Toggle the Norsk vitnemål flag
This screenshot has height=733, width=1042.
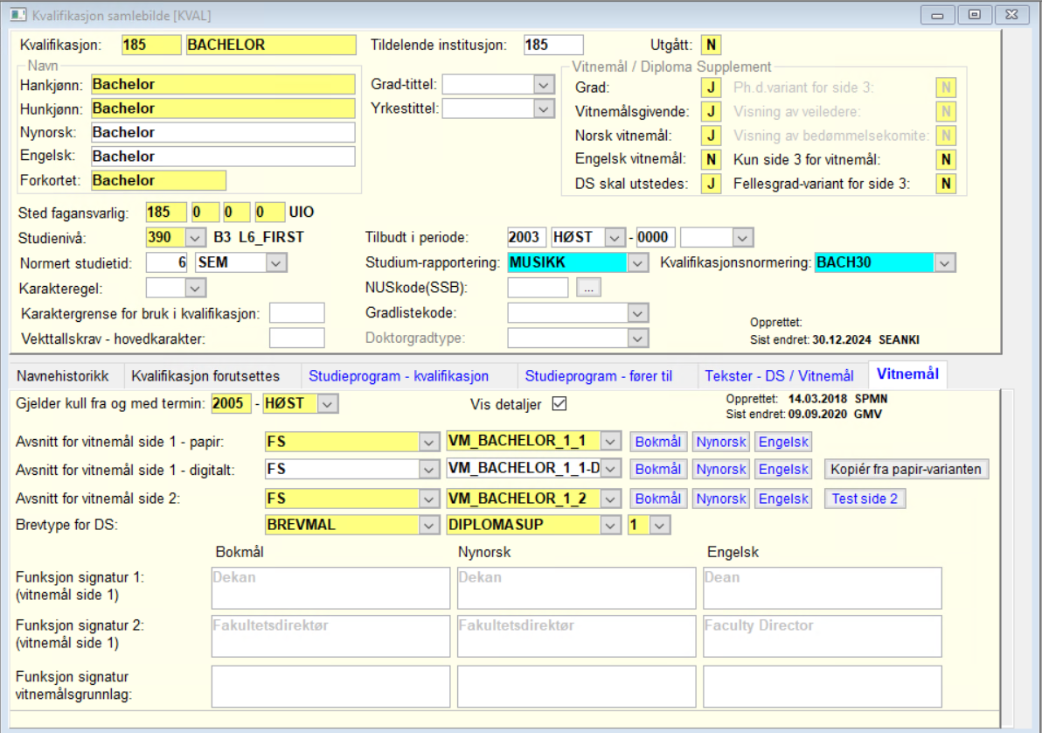pyautogui.click(x=711, y=136)
